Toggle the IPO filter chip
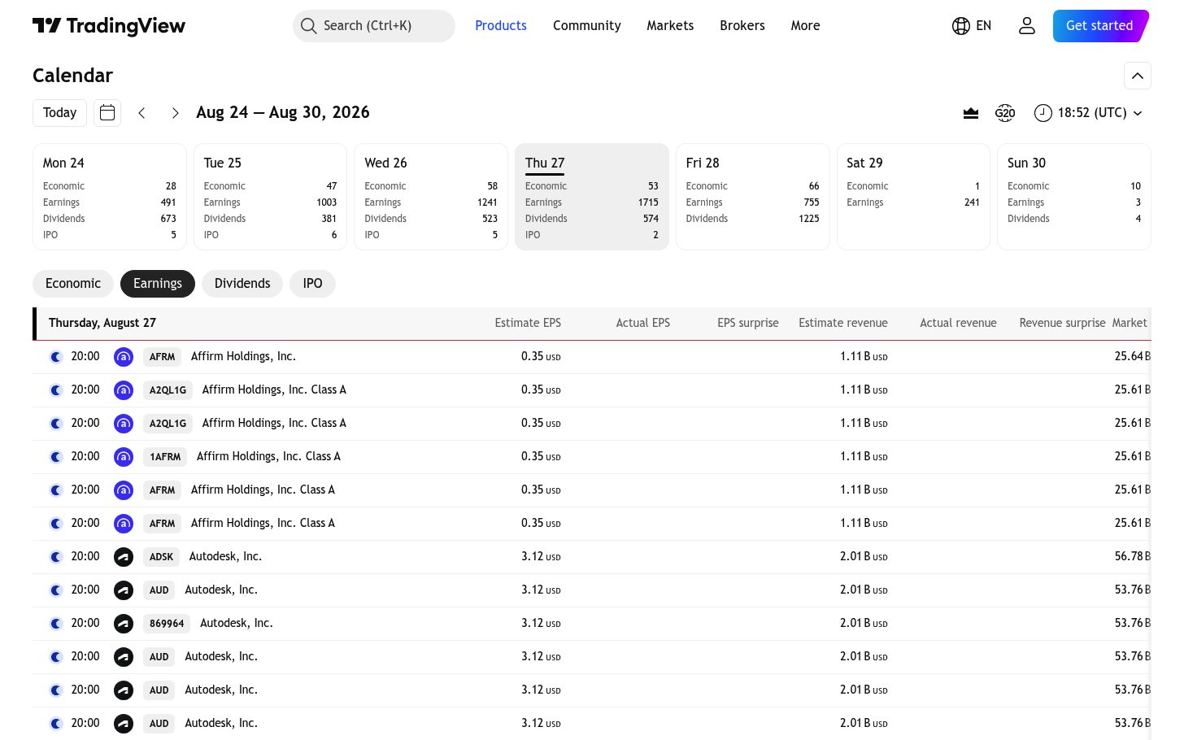 pyautogui.click(x=312, y=284)
